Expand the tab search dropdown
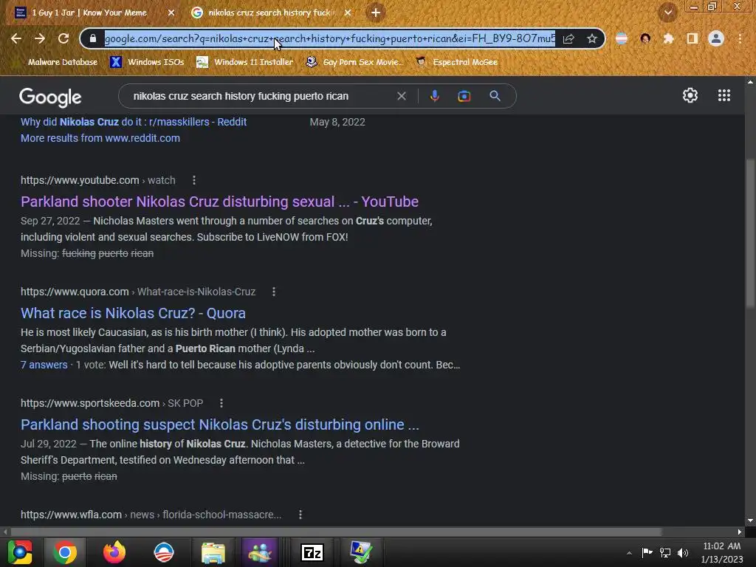The image size is (756, 567). tap(667, 13)
